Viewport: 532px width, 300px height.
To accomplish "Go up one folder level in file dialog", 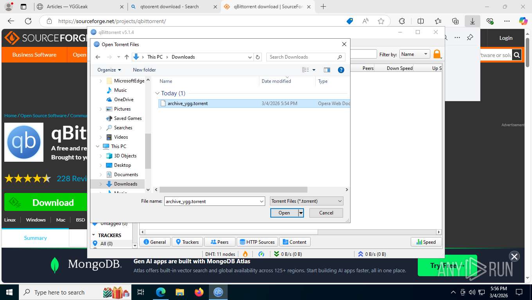I will pyautogui.click(x=127, y=57).
